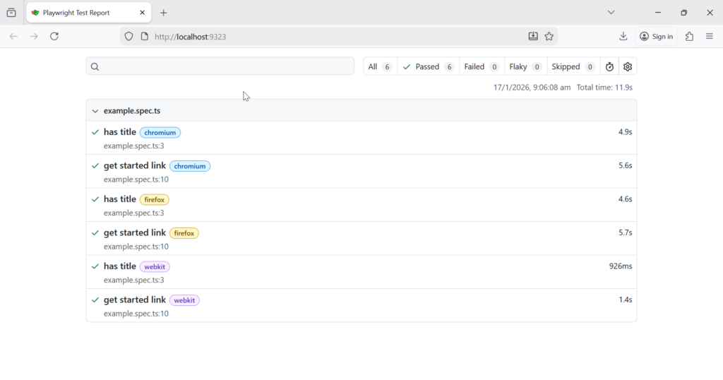Screen dimensions: 723x380
Task: Show only Flaky tests
Action: (x=525, y=67)
